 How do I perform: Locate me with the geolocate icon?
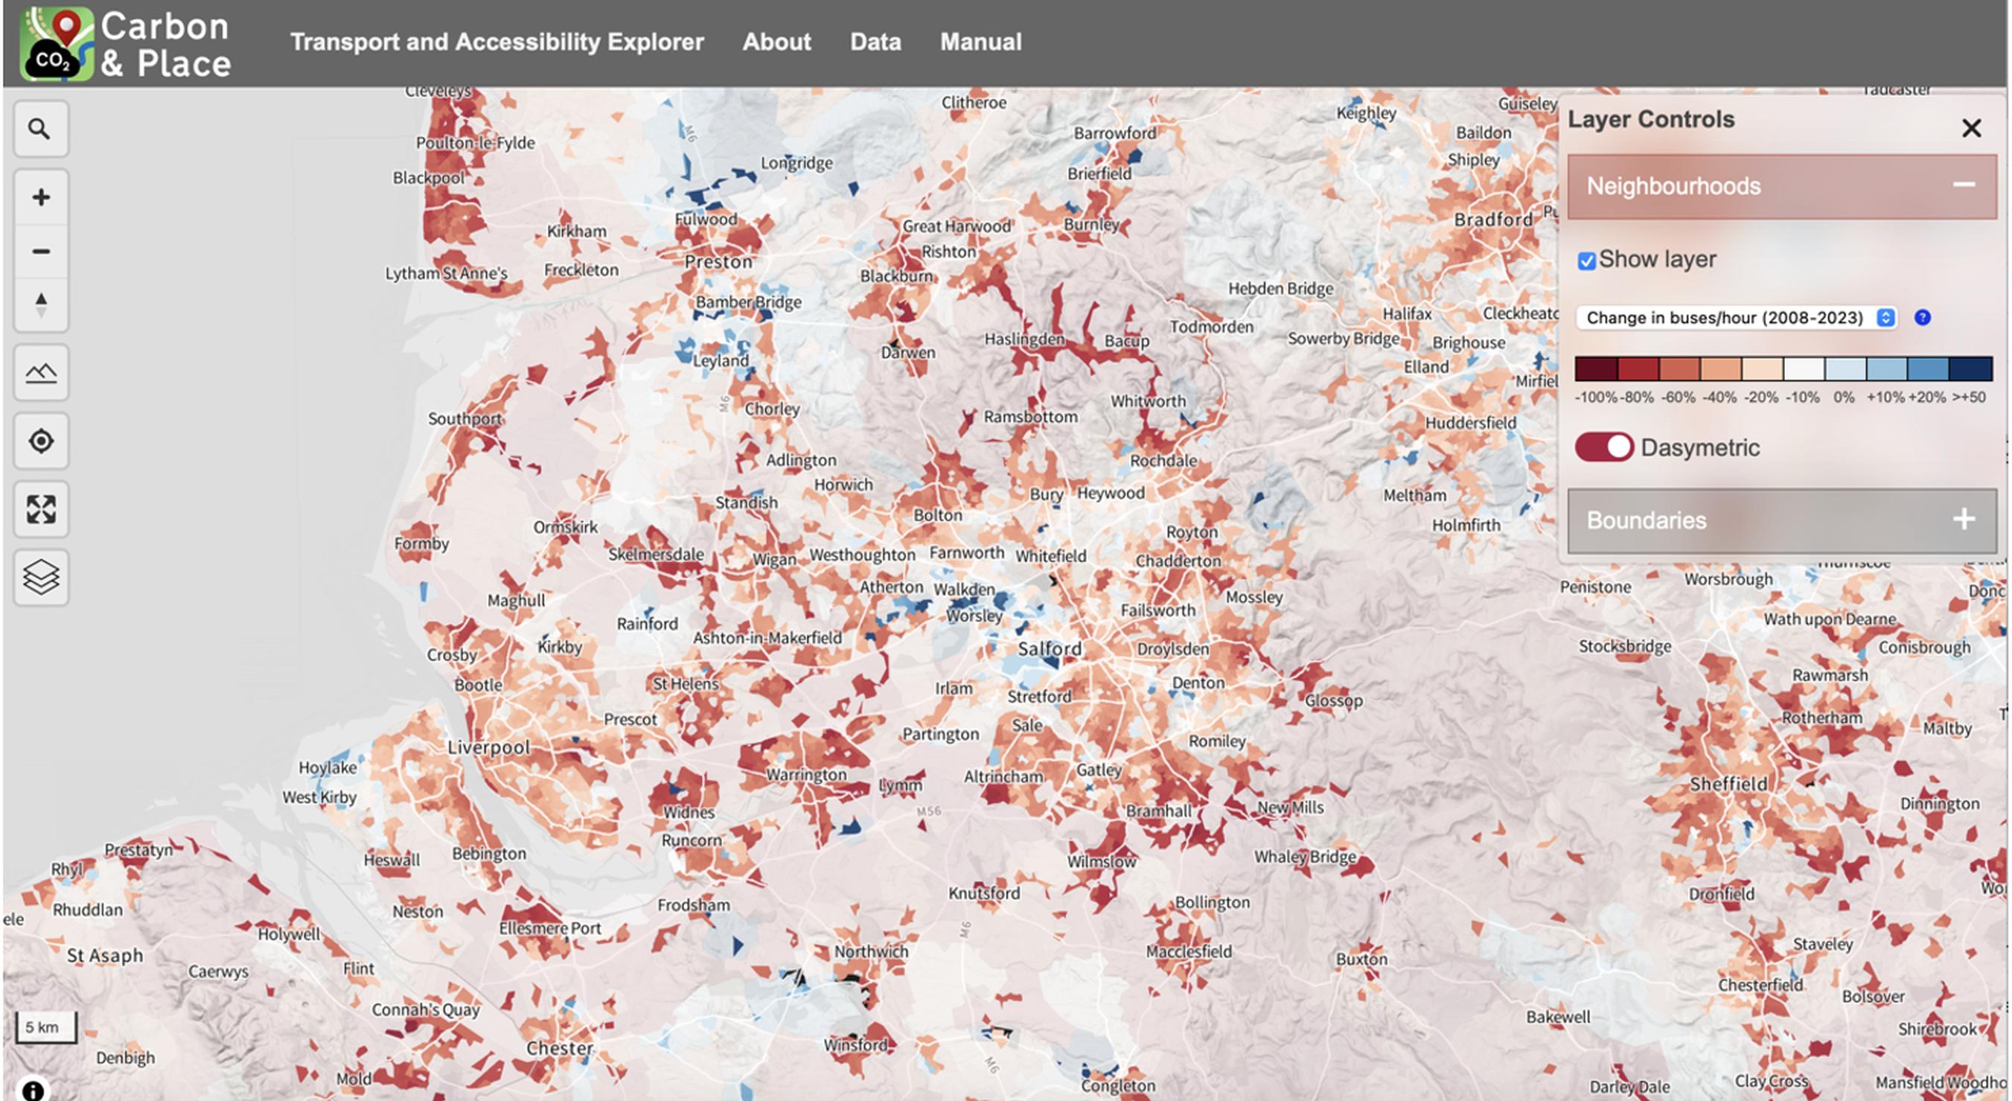(41, 441)
